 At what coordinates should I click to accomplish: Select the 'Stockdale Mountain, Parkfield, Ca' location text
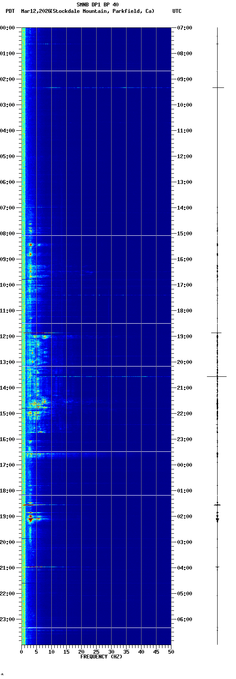(103, 11)
